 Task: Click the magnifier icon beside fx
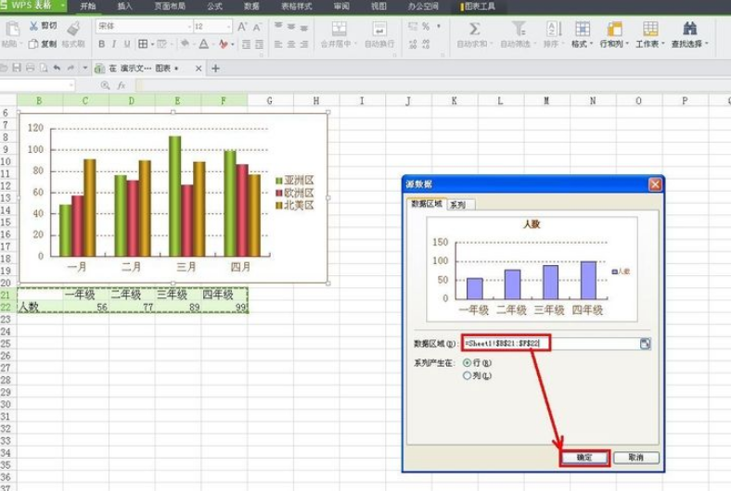(x=106, y=85)
